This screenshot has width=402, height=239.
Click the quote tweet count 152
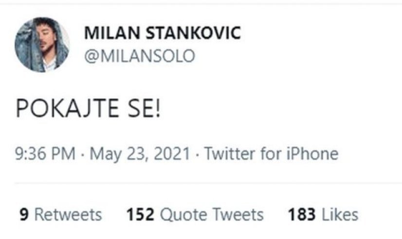point(140,214)
